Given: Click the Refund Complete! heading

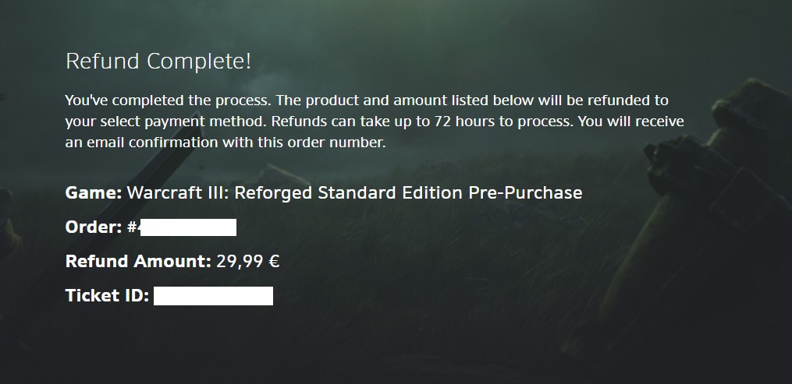Looking at the screenshot, I should point(158,62).
